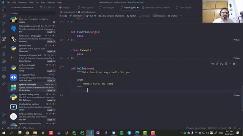
Task: Clear Outputs of All Cells
Action: pyautogui.click(x=111, y=16)
